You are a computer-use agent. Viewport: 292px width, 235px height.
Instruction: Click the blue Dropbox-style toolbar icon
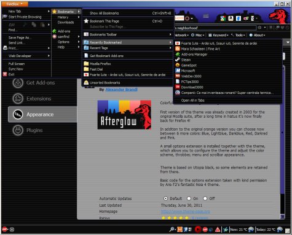(239, 18)
